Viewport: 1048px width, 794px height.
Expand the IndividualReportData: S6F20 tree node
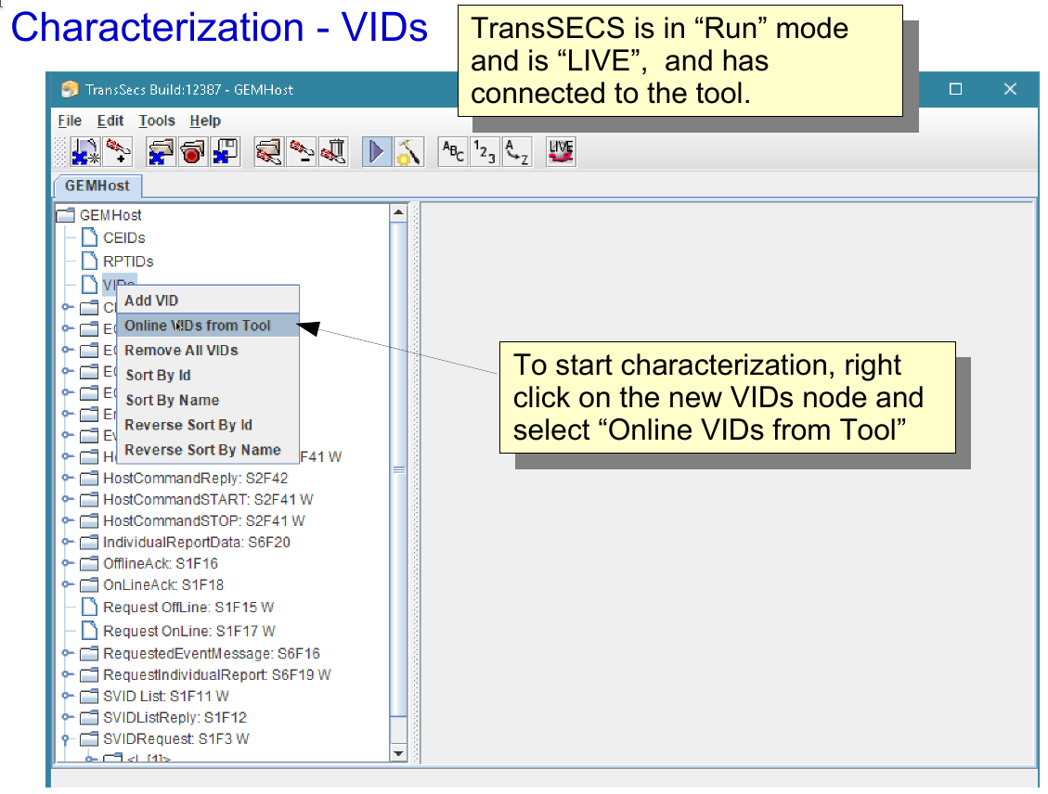67,543
